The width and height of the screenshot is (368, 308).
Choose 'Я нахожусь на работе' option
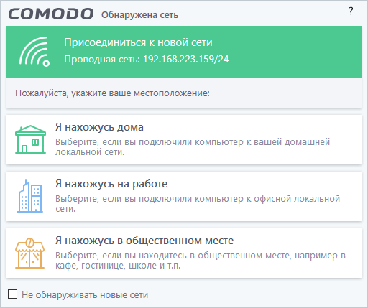coord(184,196)
